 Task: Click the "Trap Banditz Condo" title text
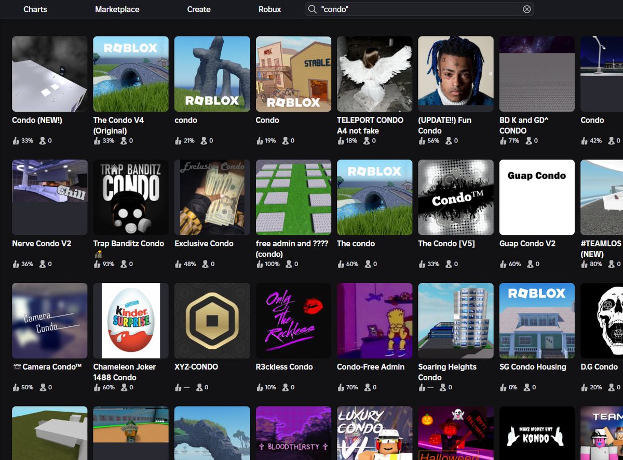click(x=129, y=243)
